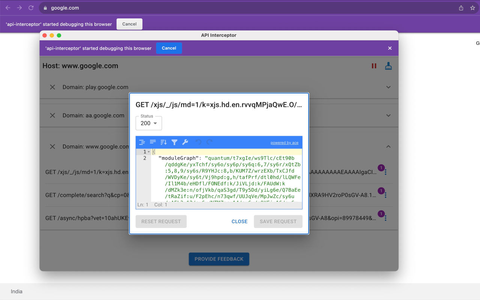This screenshot has height=300, width=480.
Task: Click the PROVIDE FEEDBACK button
Action: click(x=219, y=259)
